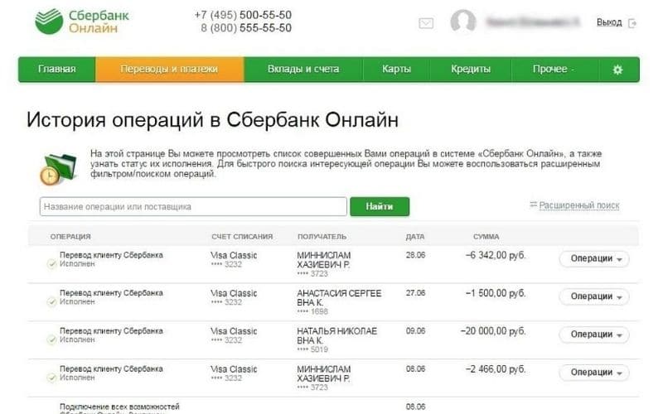Click the folder with clock history icon
Viewport: 663px width, 414px height.
(x=58, y=169)
